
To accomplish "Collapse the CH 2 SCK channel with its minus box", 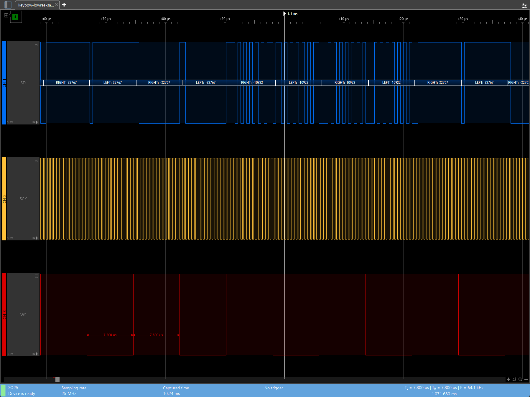I will (37, 160).
